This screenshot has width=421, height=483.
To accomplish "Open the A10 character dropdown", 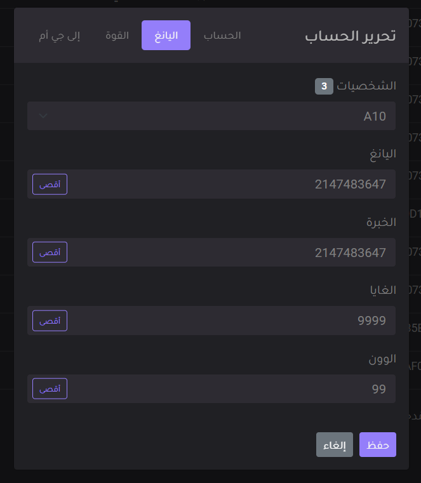I will pos(211,116).
